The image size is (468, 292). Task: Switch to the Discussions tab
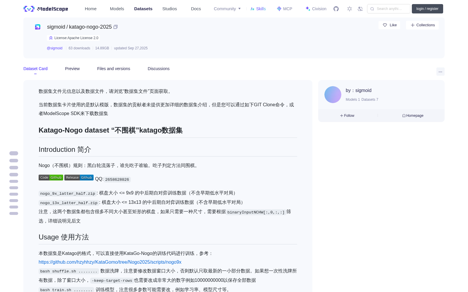(159, 69)
